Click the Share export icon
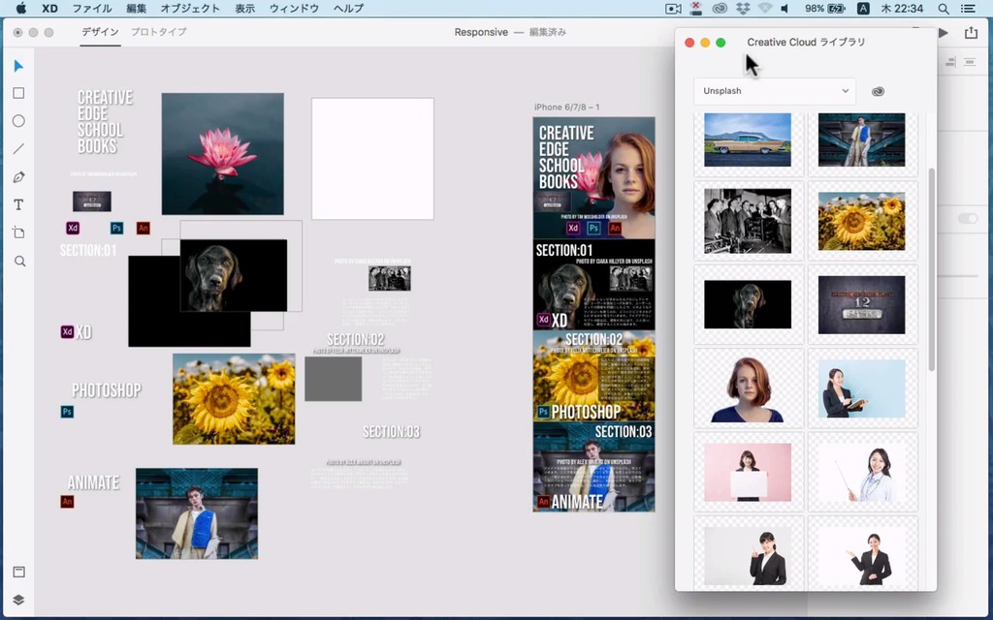This screenshot has width=993, height=620. coord(971,32)
